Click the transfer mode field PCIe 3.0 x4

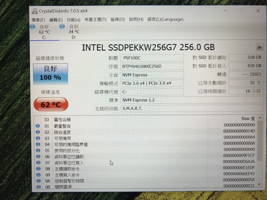click(x=152, y=83)
